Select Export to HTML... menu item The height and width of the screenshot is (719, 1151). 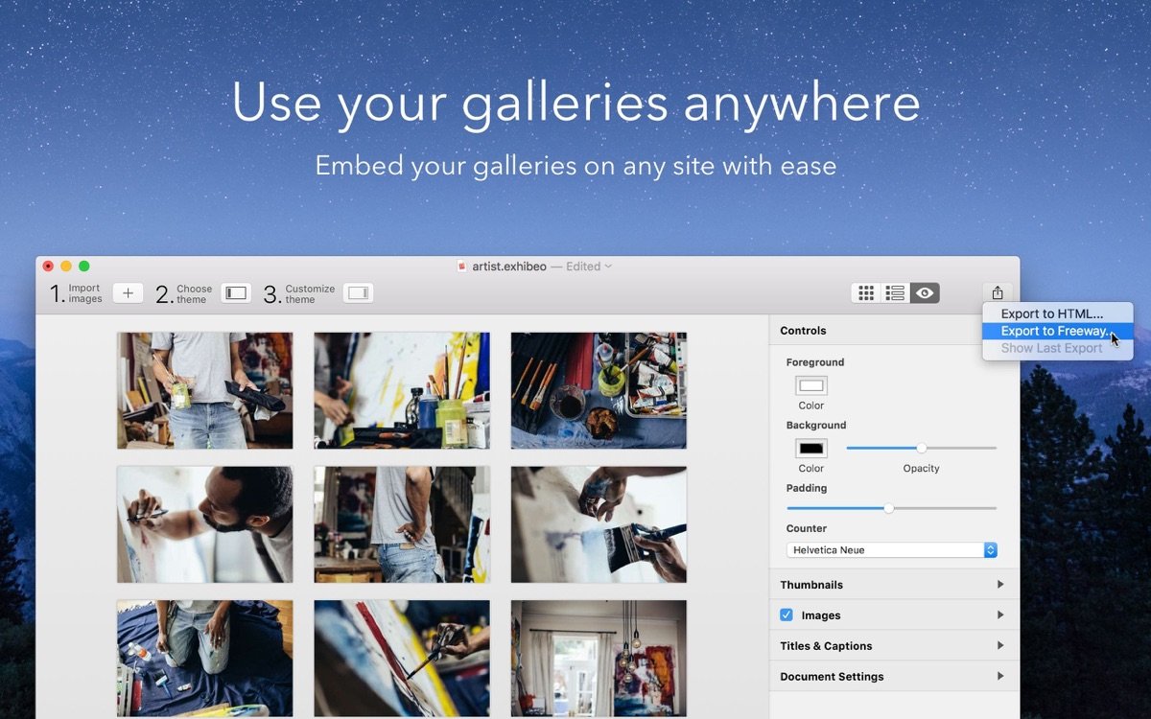[1052, 313]
